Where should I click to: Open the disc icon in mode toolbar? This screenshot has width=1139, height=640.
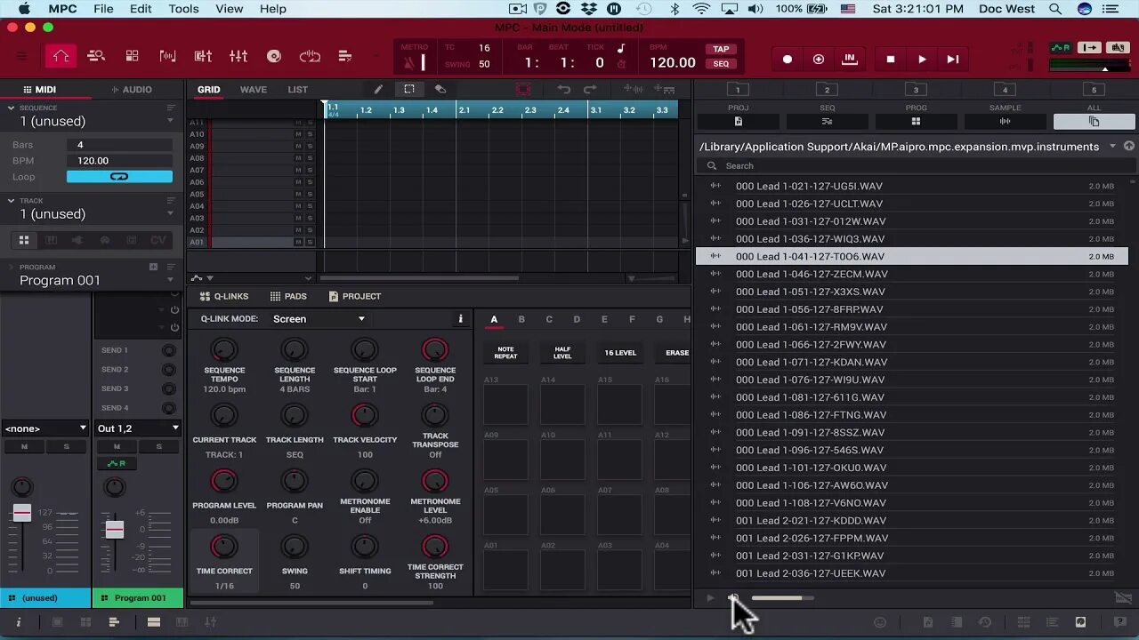tap(274, 56)
